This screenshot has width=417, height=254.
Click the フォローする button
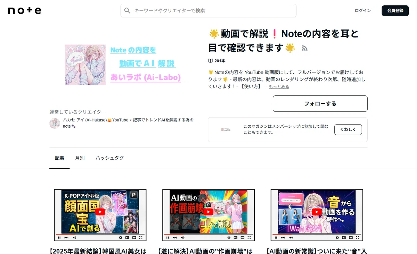click(x=320, y=104)
